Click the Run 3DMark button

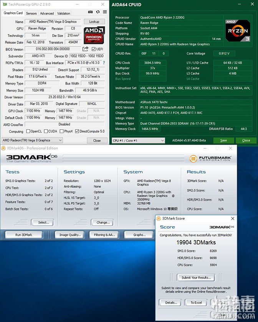[24, 235]
